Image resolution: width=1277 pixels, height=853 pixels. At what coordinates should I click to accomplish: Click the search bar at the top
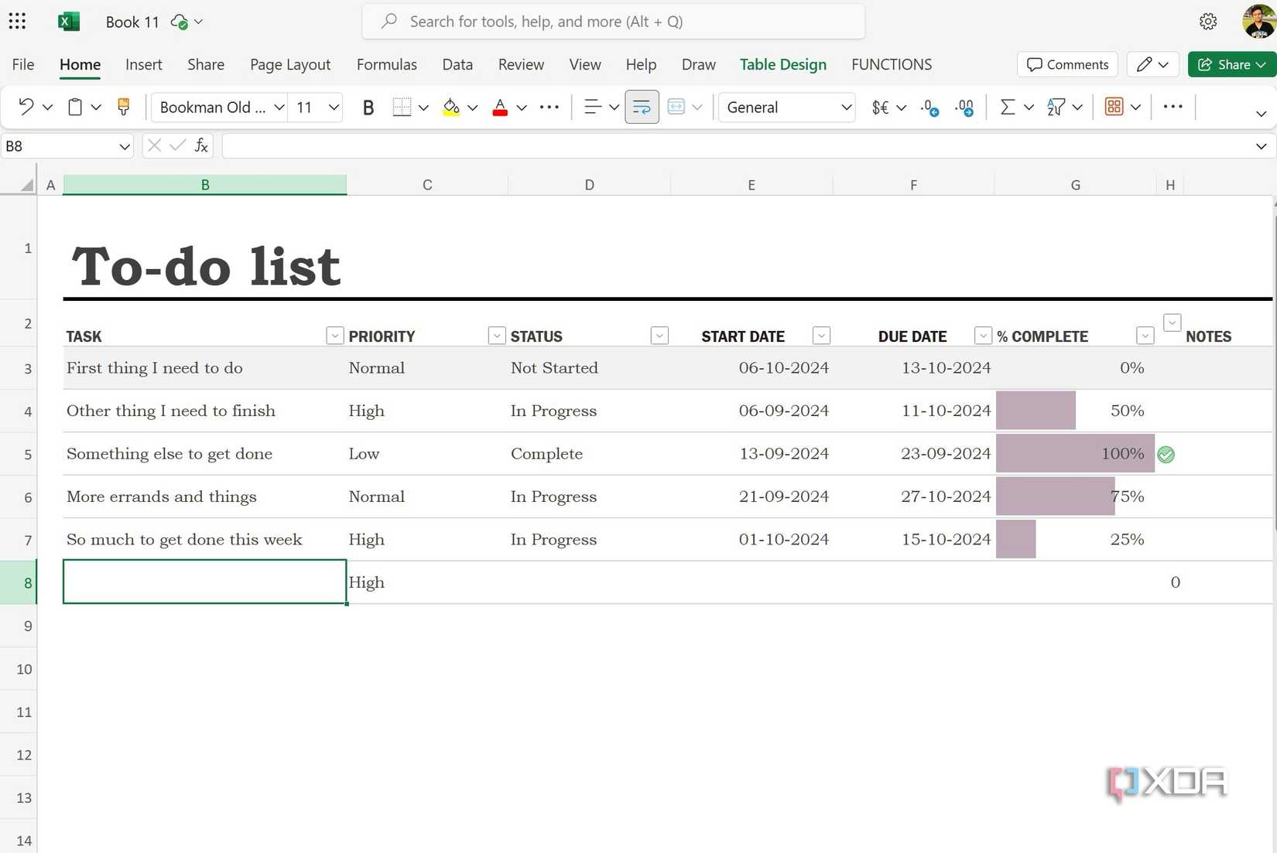613,21
